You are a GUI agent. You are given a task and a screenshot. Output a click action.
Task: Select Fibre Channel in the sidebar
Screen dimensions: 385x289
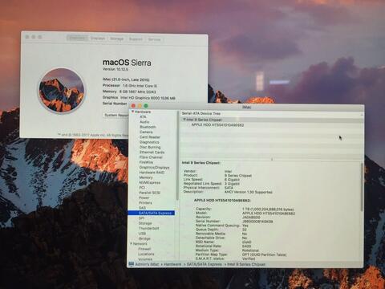click(151, 157)
